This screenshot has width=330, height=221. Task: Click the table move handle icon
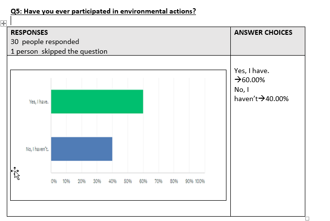[3, 23]
